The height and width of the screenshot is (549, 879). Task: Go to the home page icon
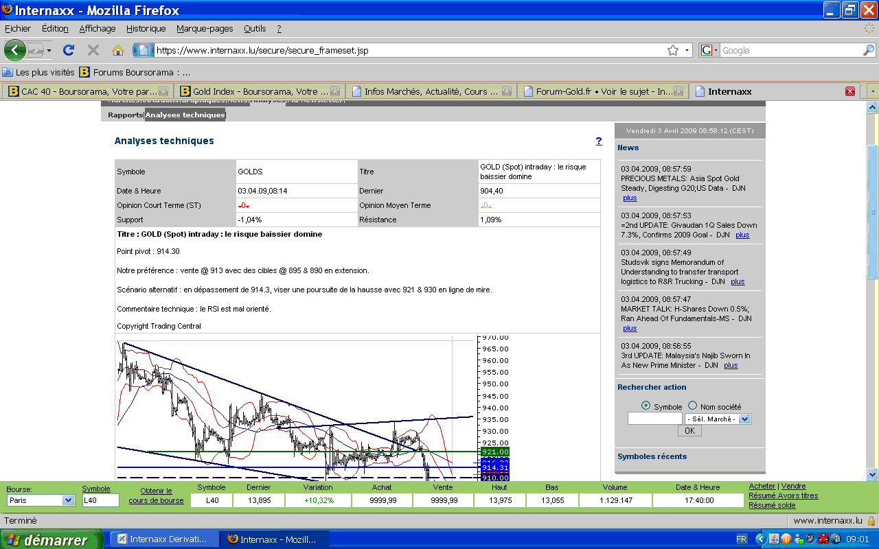pyautogui.click(x=118, y=50)
